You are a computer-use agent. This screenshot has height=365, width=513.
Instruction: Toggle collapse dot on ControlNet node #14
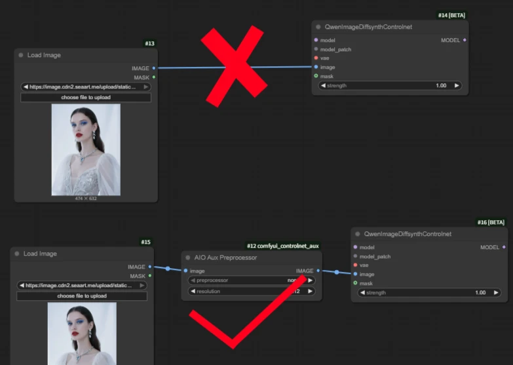click(318, 27)
